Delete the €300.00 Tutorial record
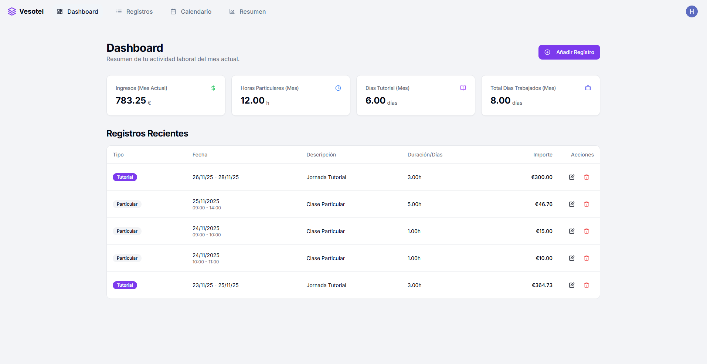Viewport: 707px width, 364px height. pyautogui.click(x=587, y=177)
